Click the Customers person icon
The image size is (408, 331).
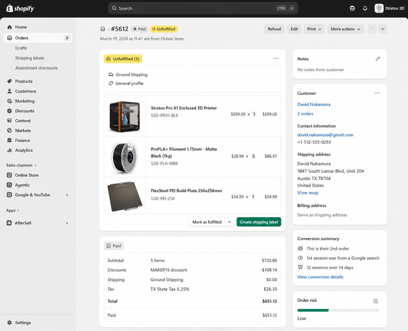pos(10,91)
